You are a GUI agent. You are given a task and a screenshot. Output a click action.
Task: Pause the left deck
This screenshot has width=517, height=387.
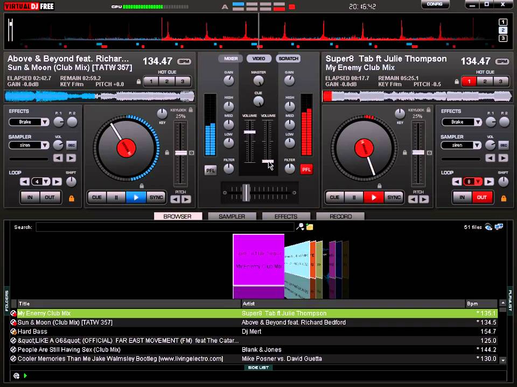point(116,197)
